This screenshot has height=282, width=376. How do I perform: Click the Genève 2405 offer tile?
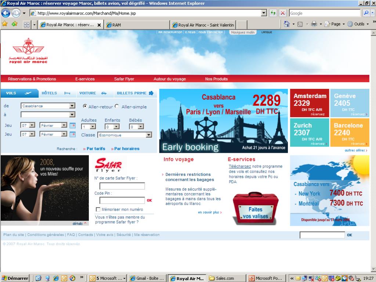tap(350, 103)
